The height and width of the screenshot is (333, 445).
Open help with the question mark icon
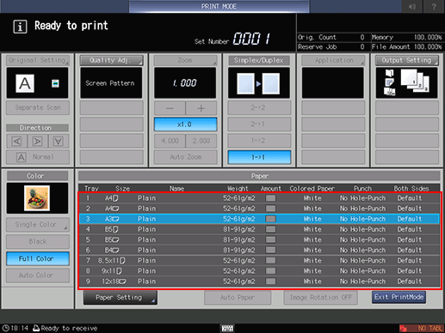coord(434,6)
